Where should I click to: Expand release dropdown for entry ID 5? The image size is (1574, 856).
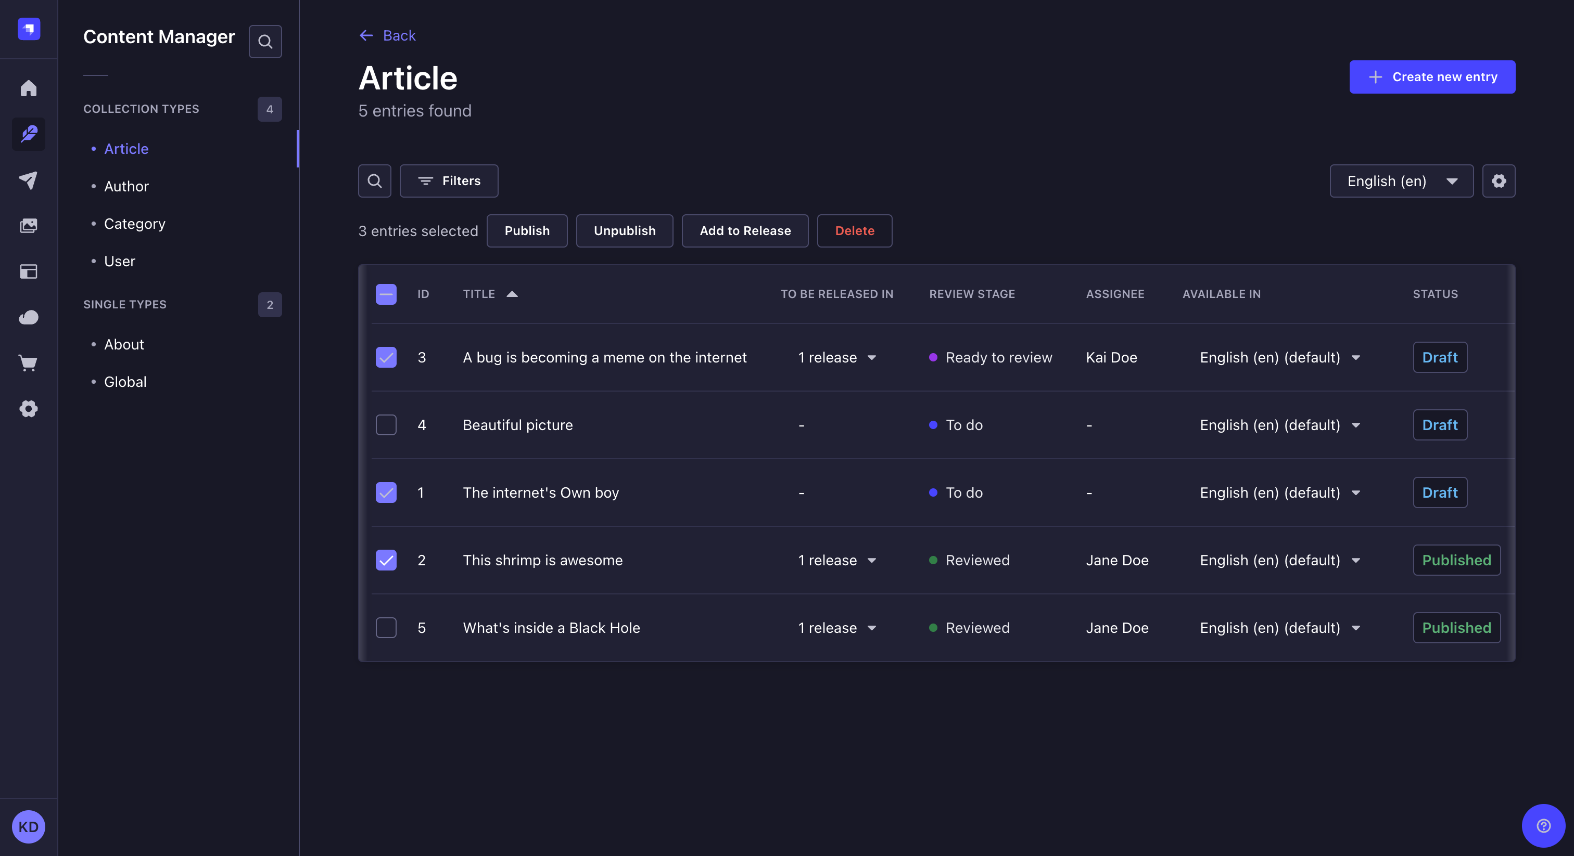point(871,627)
